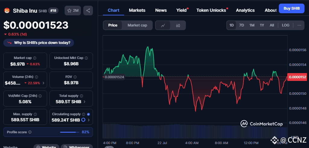This screenshot has height=148, width=309.
Task: Switch chart to Price view
Action: pyautogui.click(x=113, y=25)
